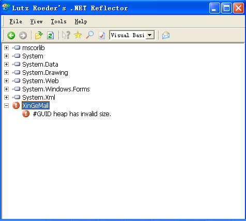Click the System.Xml assembly icon

[16, 97]
